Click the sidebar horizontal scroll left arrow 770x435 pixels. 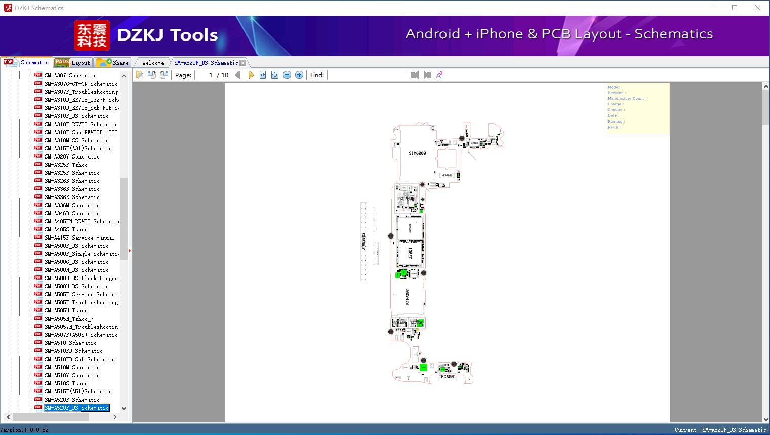pyautogui.click(x=7, y=417)
